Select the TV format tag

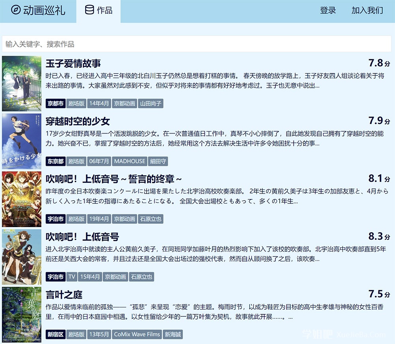pyautogui.click(x=72, y=277)
